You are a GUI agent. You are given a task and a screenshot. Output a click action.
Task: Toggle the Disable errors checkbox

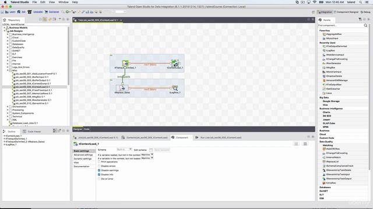pyautogui.click(x=99, y=166)
